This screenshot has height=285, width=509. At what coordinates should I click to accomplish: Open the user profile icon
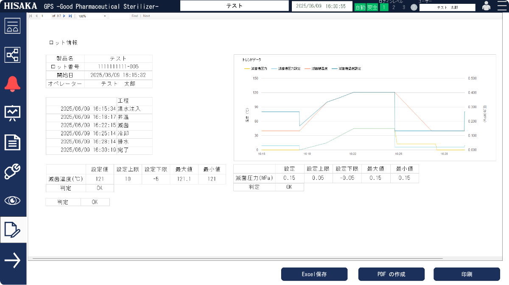coord(487,6)
